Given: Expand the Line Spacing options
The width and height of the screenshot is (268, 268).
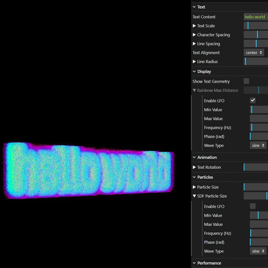Looking at the screenshot, I should click(x=194, y=44).
